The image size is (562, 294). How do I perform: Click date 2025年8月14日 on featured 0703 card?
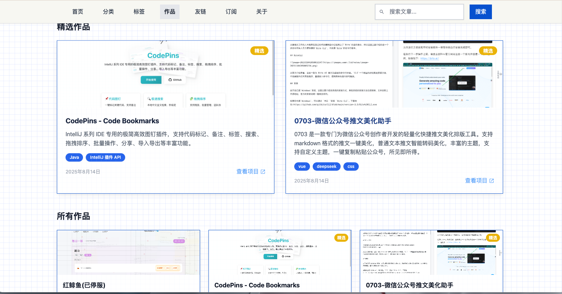coord(312,181)
